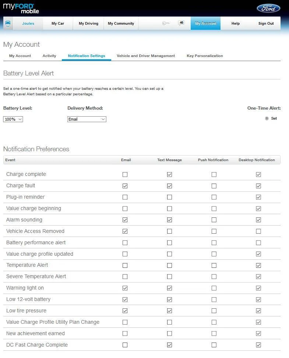The height and width of the screenshot is (358, 289).
Task: Enable Push Notification for Low tire pressure
Action: (x=214, y=311)
